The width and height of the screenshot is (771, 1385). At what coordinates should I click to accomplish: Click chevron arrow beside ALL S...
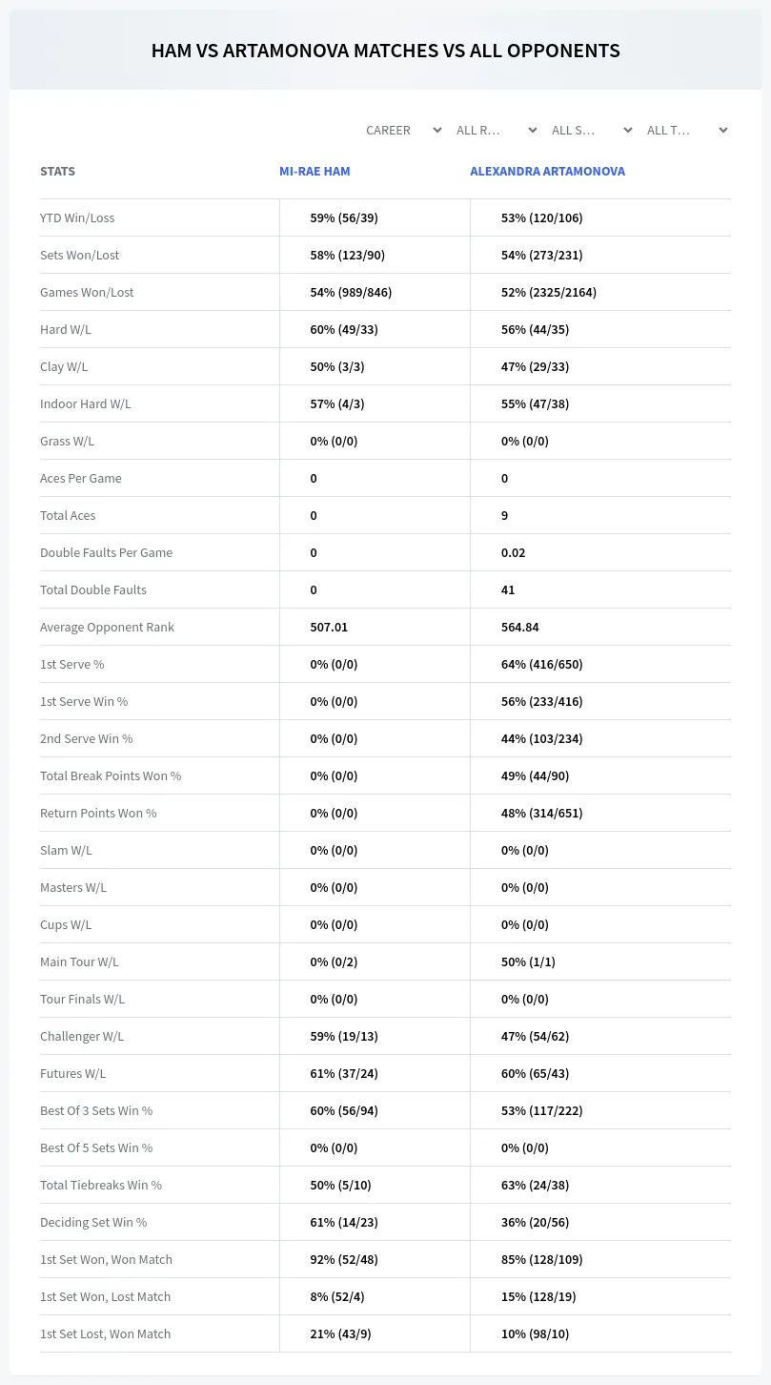coord(628,130)
